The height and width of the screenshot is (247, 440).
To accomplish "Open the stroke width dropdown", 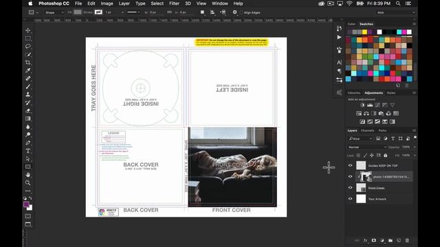I will tap(122, 12).
